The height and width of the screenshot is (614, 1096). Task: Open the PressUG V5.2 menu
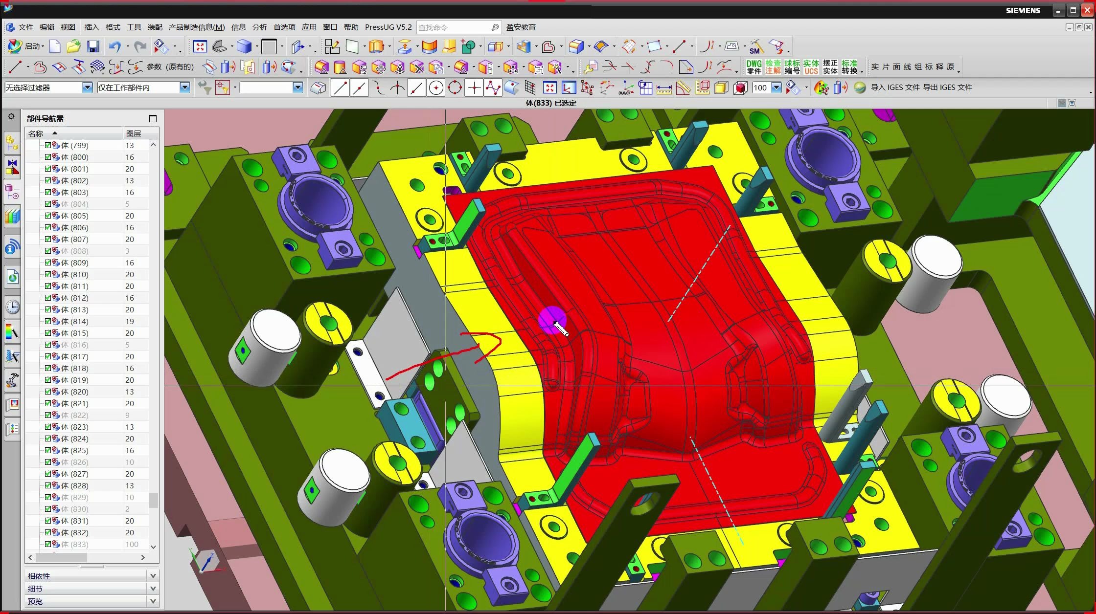388,27
